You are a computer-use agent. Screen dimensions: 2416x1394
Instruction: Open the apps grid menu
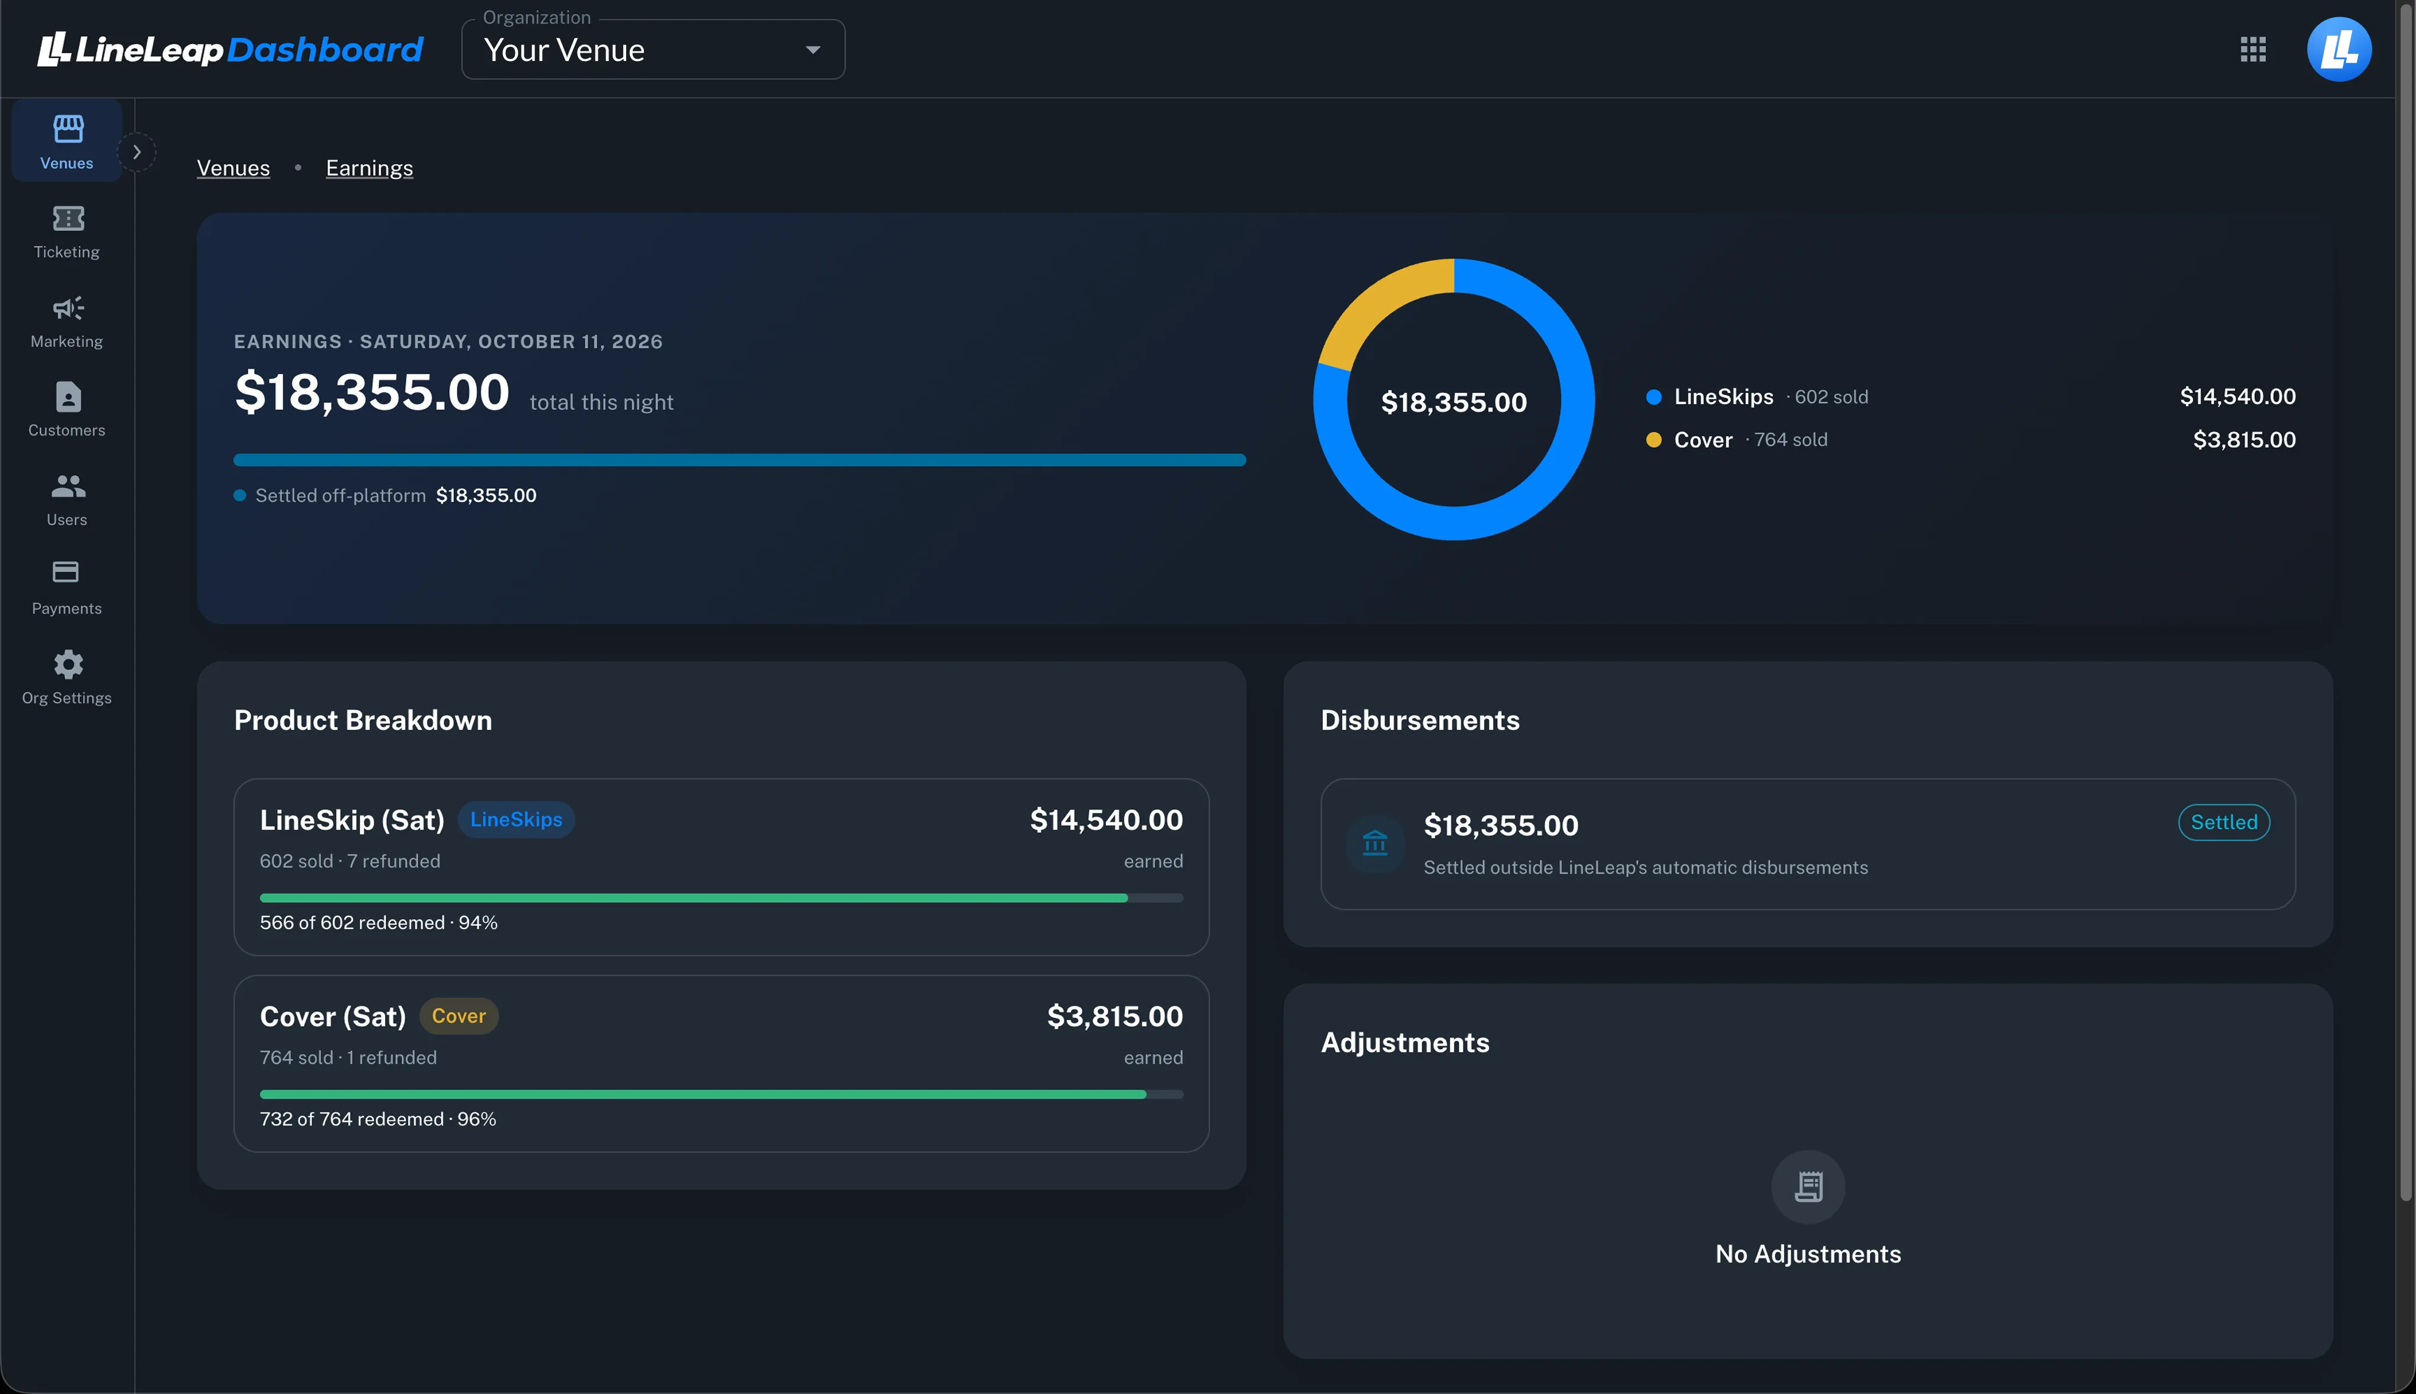pos(2253,49)
